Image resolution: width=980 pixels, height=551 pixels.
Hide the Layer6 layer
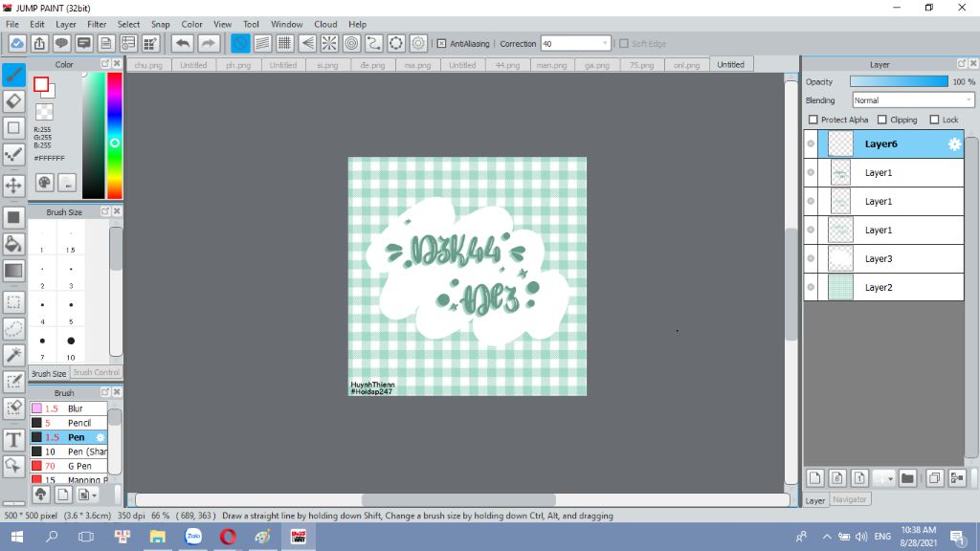tap(811, 143)
